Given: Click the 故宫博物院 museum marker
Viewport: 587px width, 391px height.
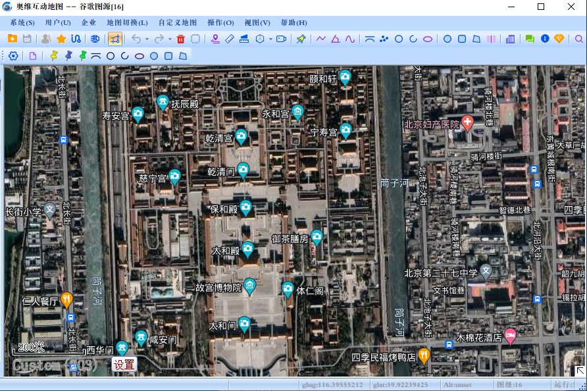Looking at the screenshot, I should click(249, 286).
